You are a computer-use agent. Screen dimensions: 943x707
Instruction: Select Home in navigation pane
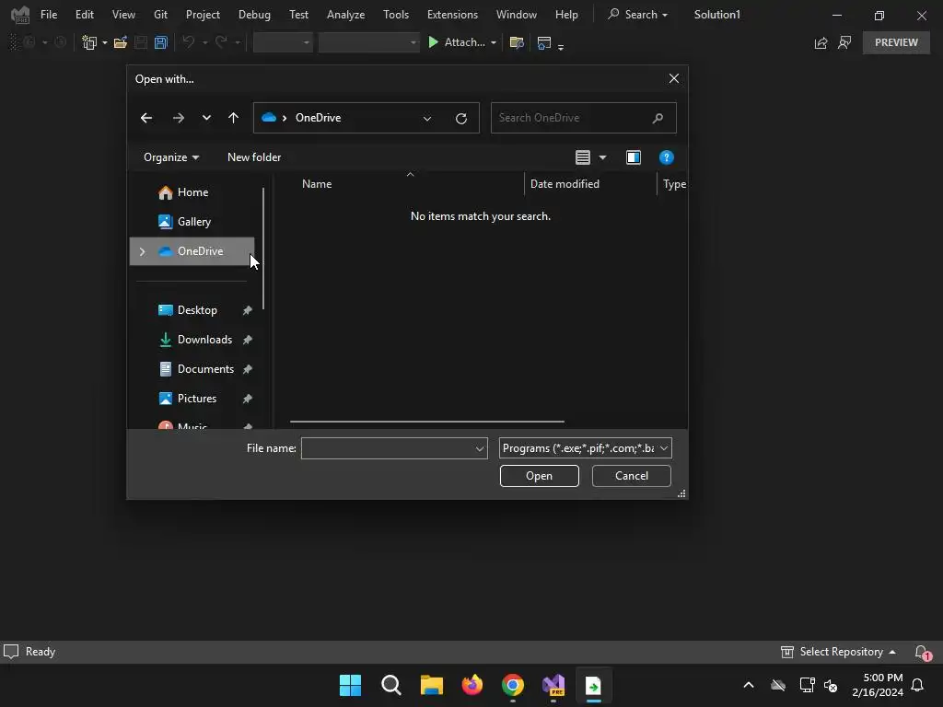(192, 192)
